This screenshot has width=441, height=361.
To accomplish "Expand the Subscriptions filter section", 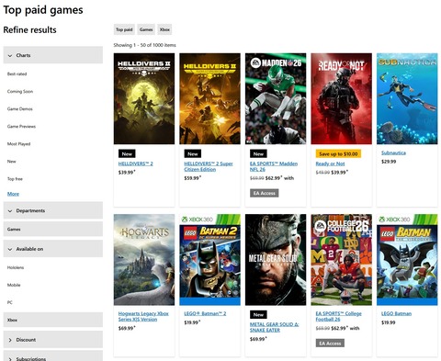I will click(53, 356).
